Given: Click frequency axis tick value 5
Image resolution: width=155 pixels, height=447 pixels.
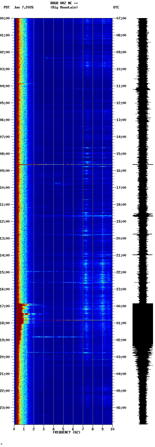Looking at the screenshot, I should point(63,429).
